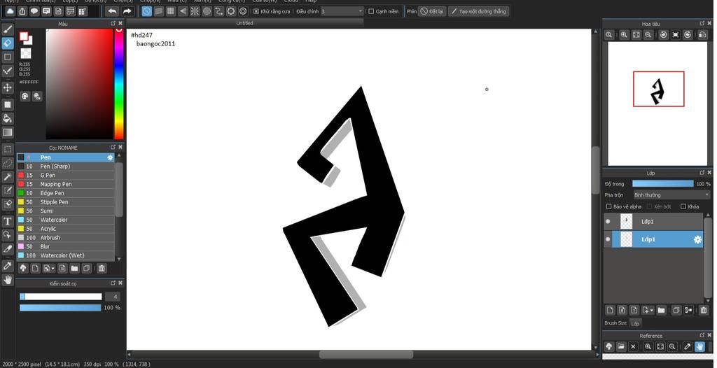Select the Hand pan tool in left toolbar
Screen dimensions: 717x368
tap(8, 279)
